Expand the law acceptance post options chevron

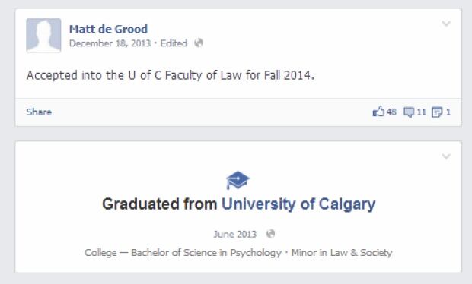point(446,24)
